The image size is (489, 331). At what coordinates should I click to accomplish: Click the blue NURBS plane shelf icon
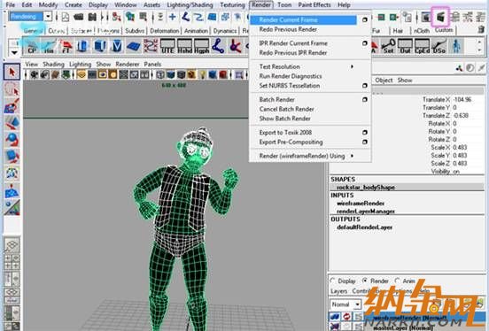[134, 46]
